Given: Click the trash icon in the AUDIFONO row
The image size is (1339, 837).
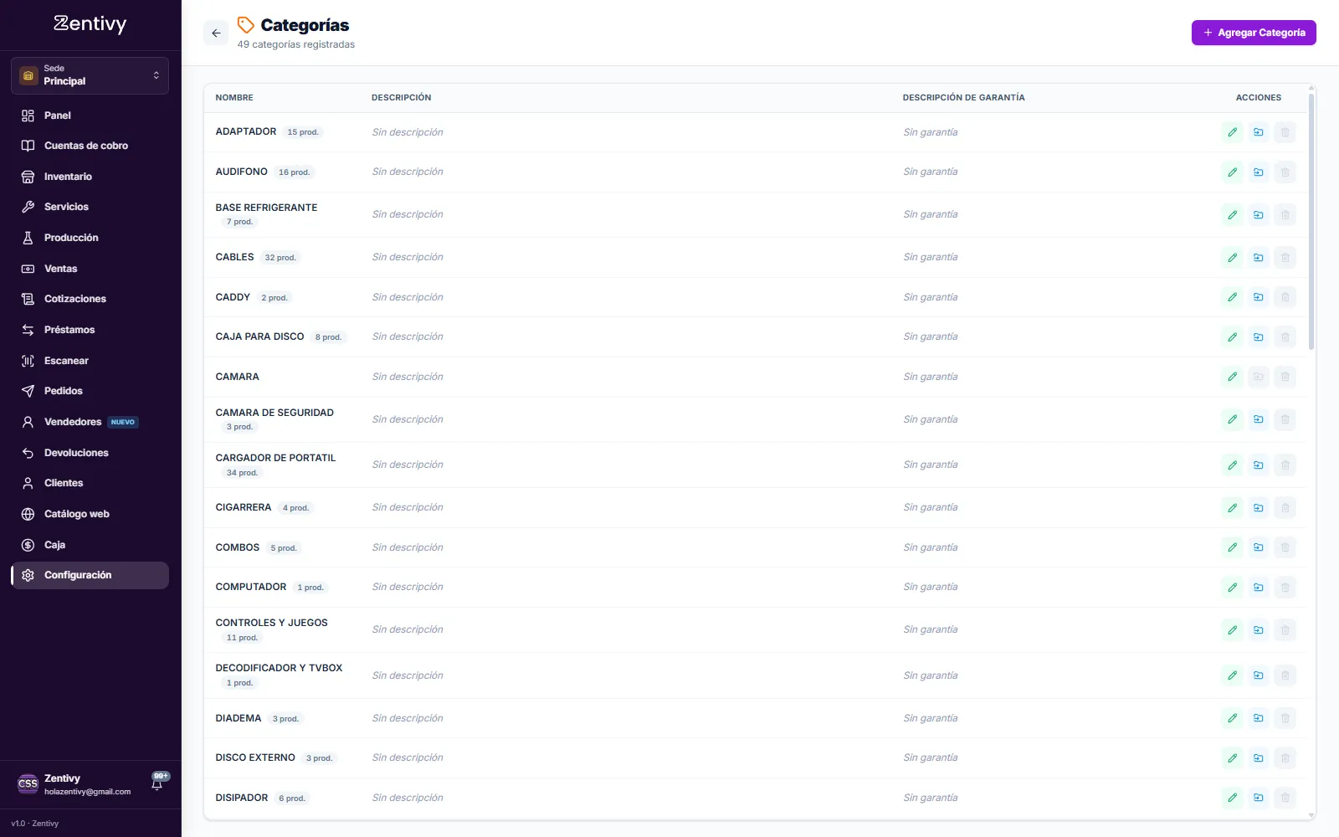Looking at the screenshot, I should [1285, 172].
